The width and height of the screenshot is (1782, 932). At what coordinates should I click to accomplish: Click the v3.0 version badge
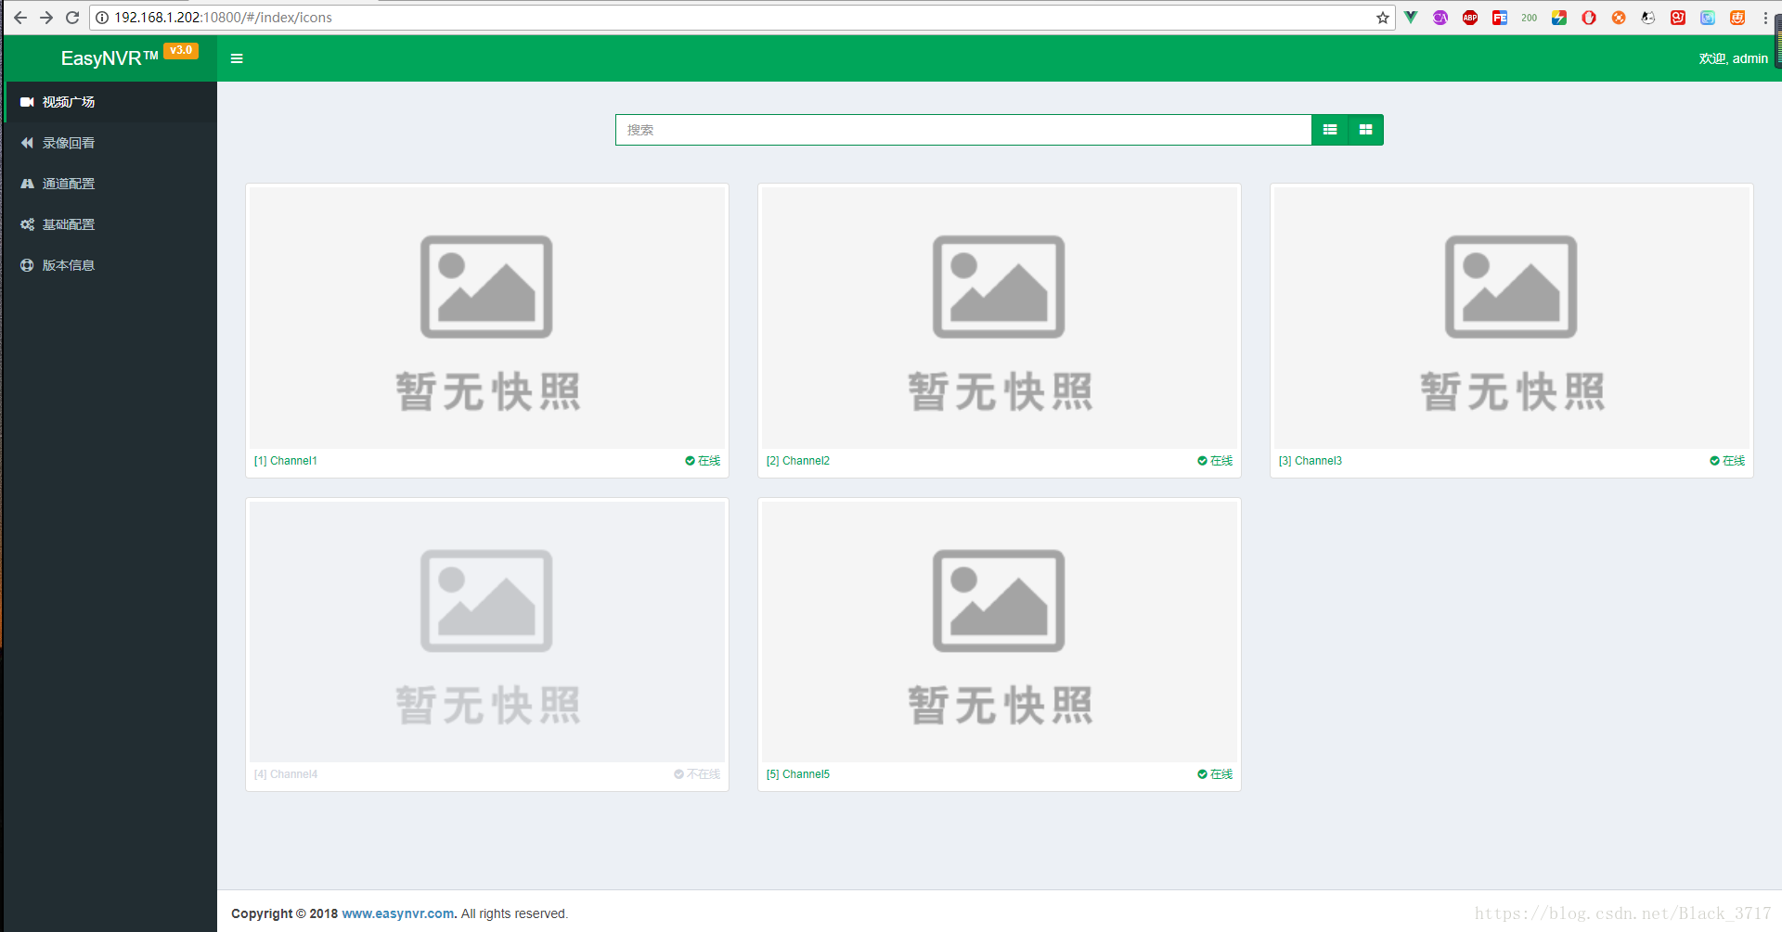click(x=181, y=51)
